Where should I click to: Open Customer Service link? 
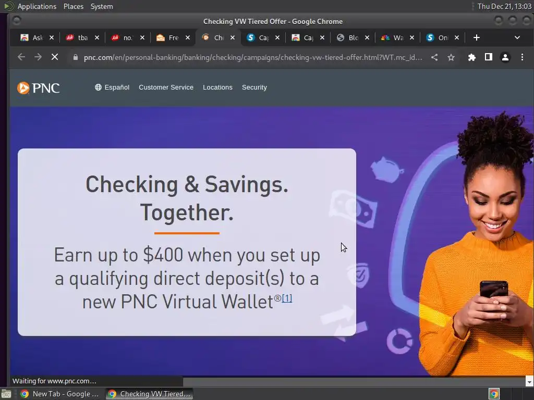tap(166, 87)
